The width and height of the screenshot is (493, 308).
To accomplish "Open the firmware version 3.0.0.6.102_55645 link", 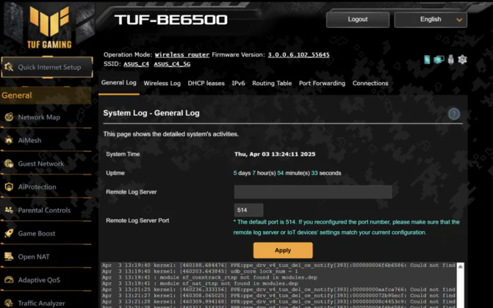I will pyautogui.click(x=299, y=54).
